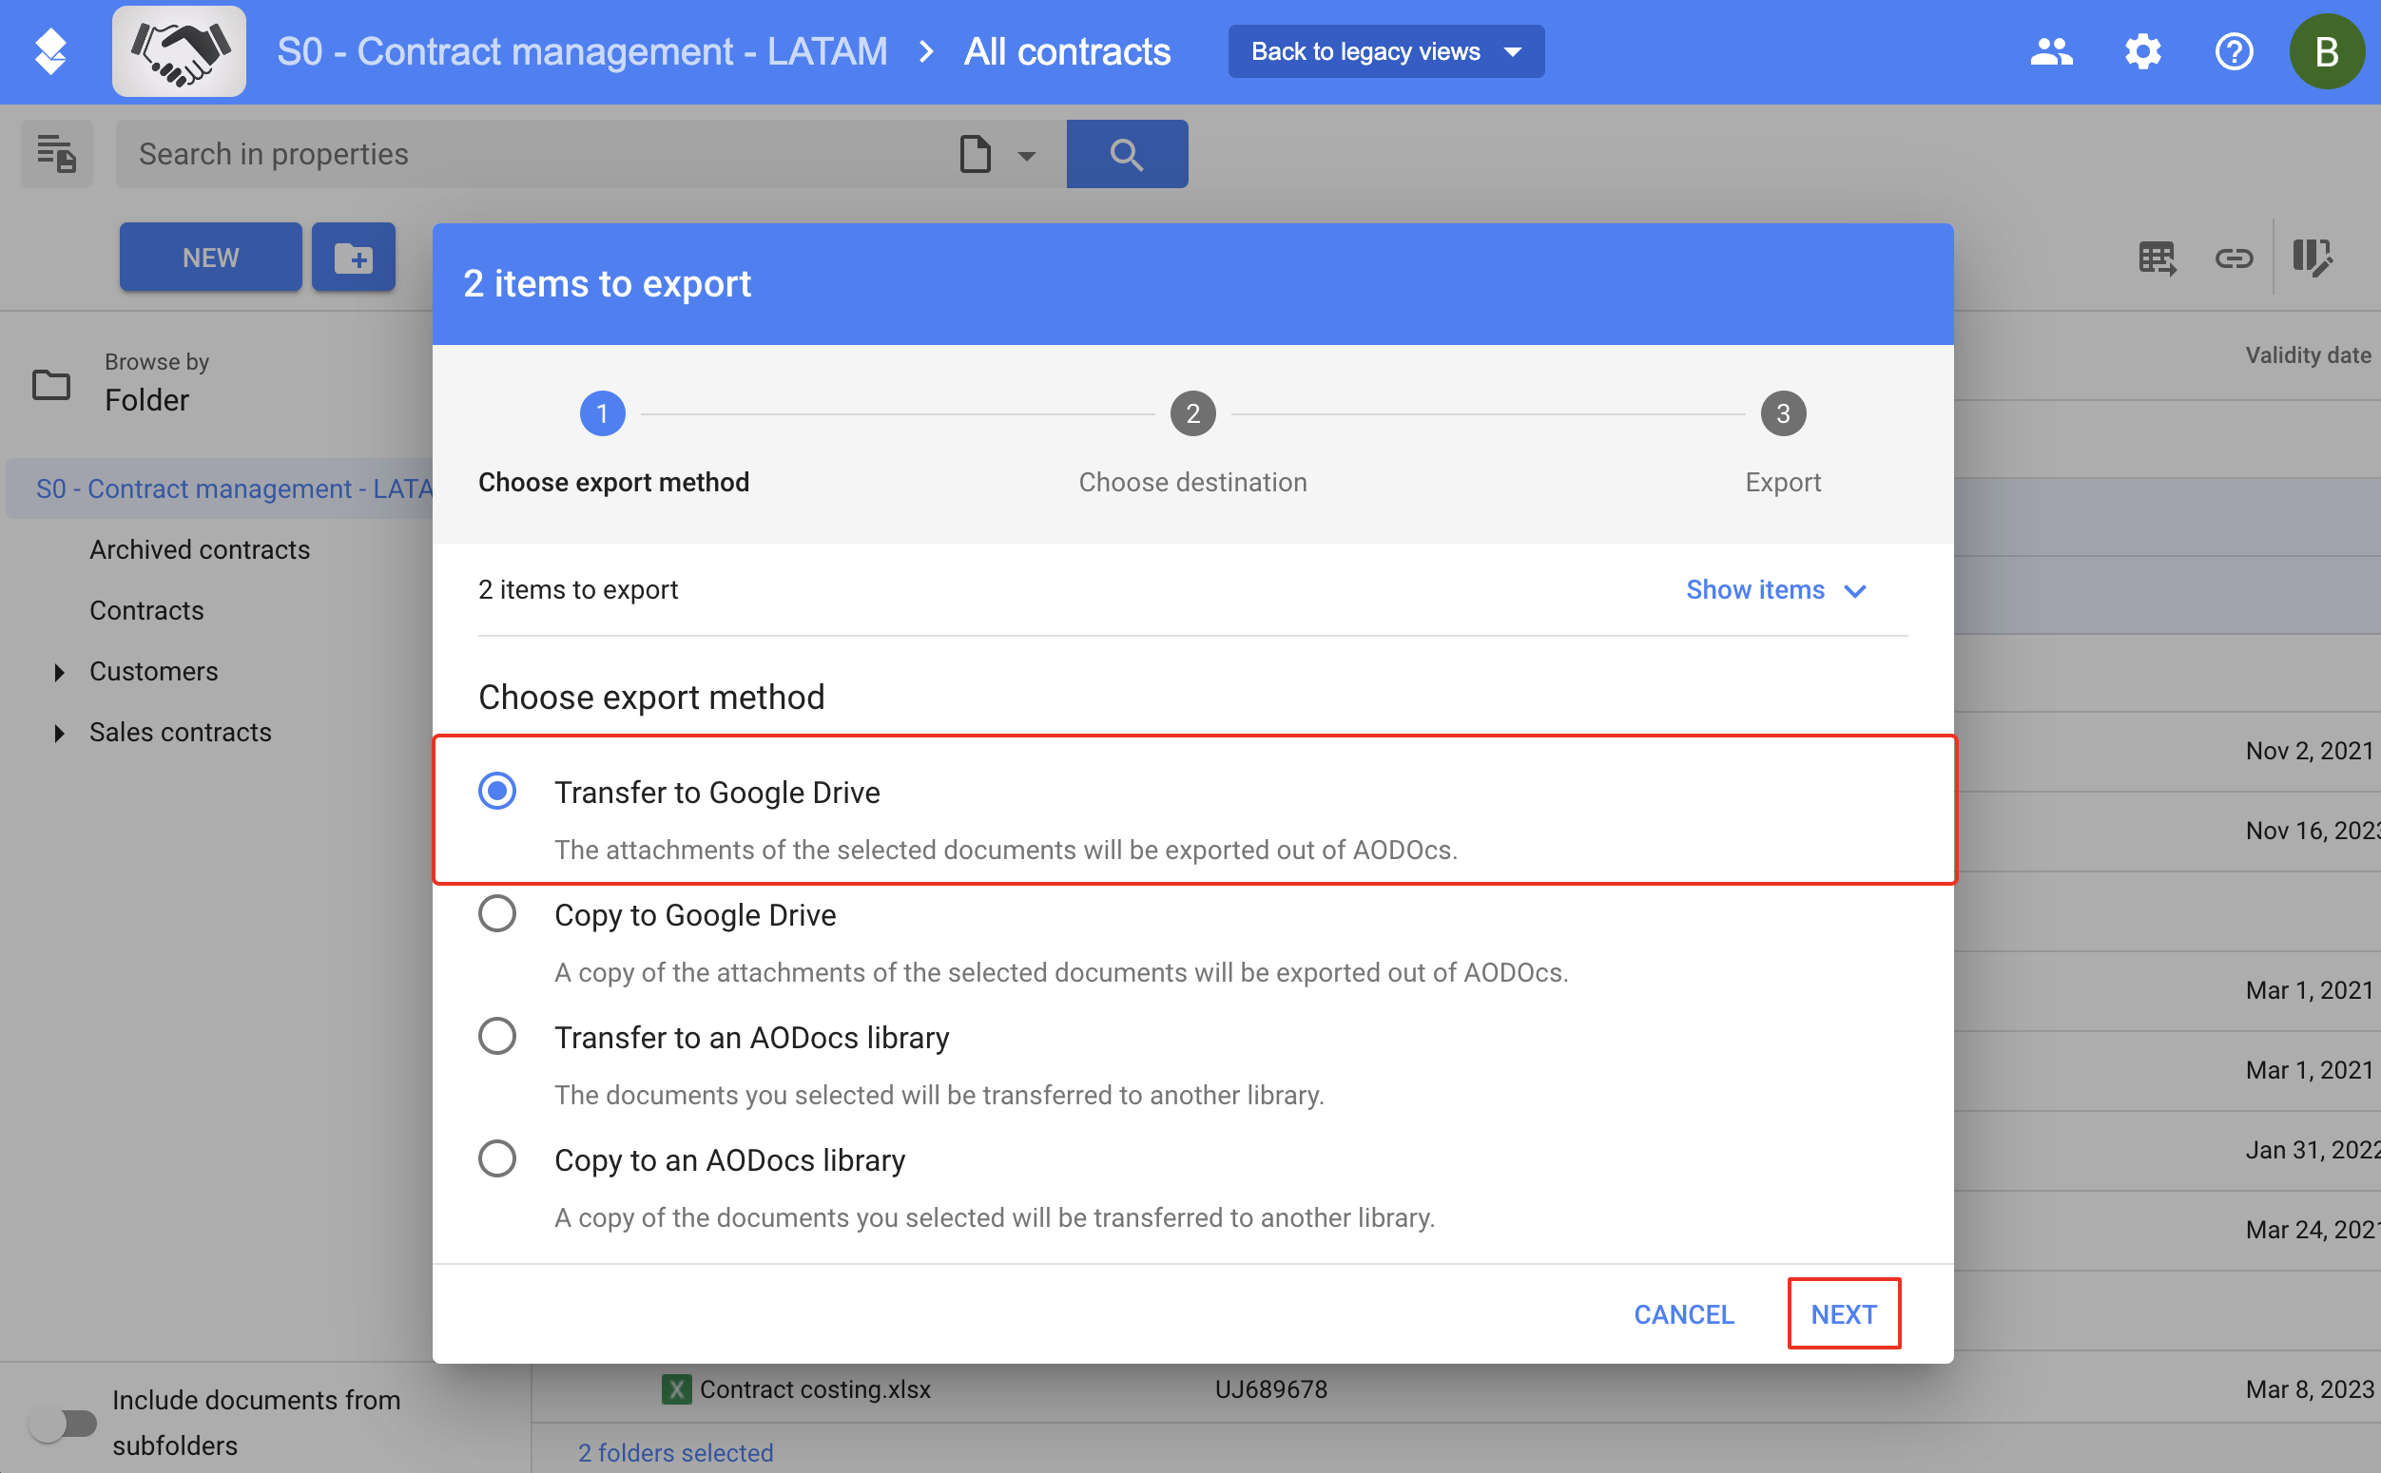This screenshot has height=1473, width=2381.
Task: Click the Jan 31, 2022 date cell
Action: [x=2312, y=1150]
